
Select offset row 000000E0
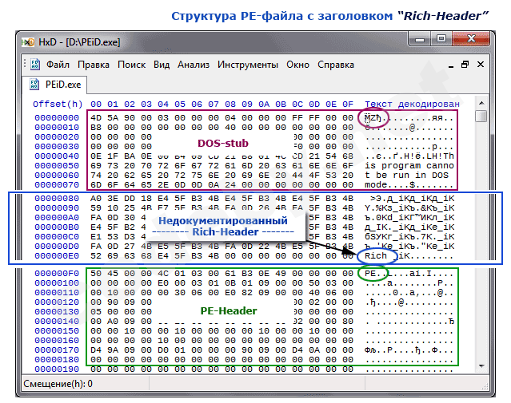[57, 256]
